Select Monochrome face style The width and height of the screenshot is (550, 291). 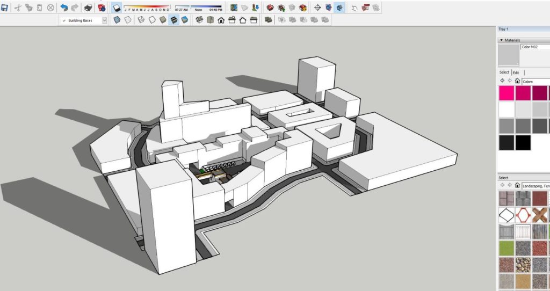point(185,20)
